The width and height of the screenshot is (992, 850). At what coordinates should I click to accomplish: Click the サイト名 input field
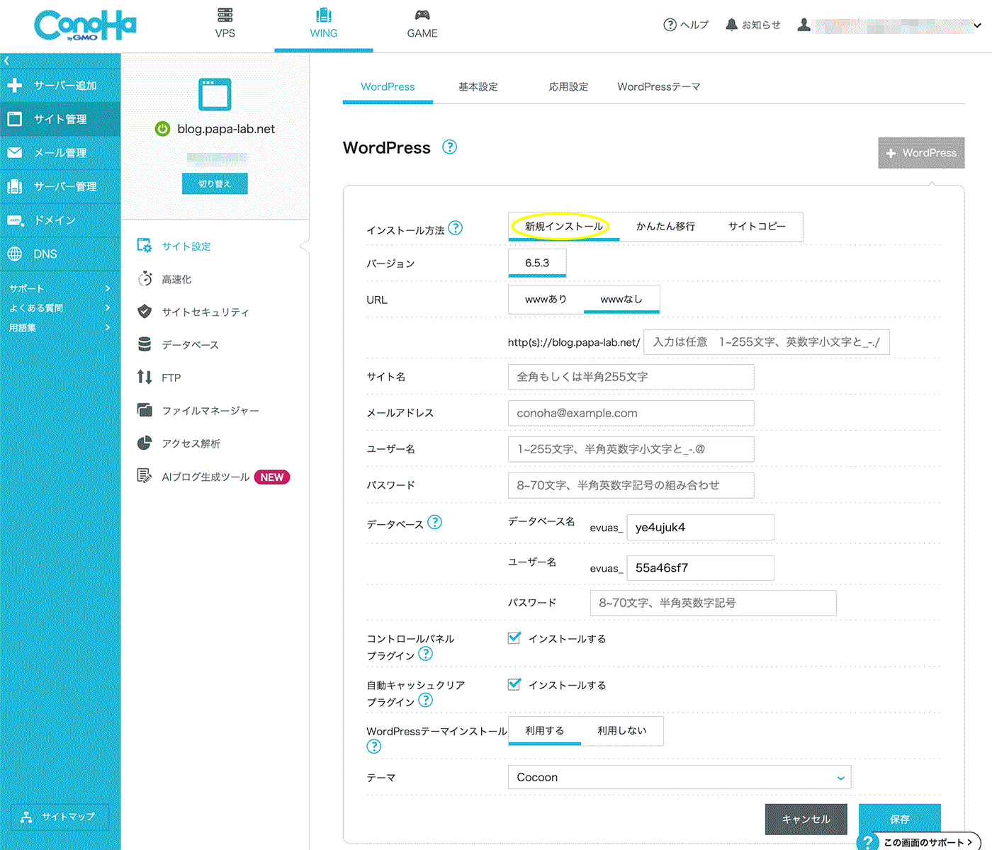click(631, 377)
